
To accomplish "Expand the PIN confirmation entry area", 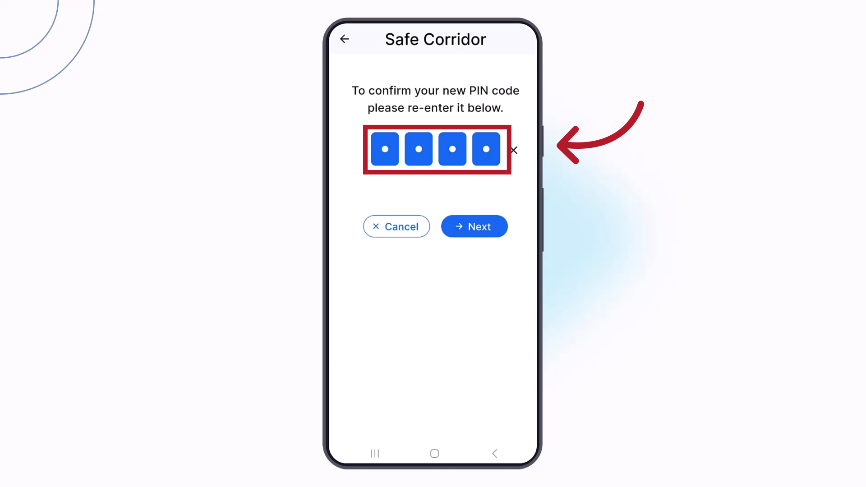I will (435, 150).
